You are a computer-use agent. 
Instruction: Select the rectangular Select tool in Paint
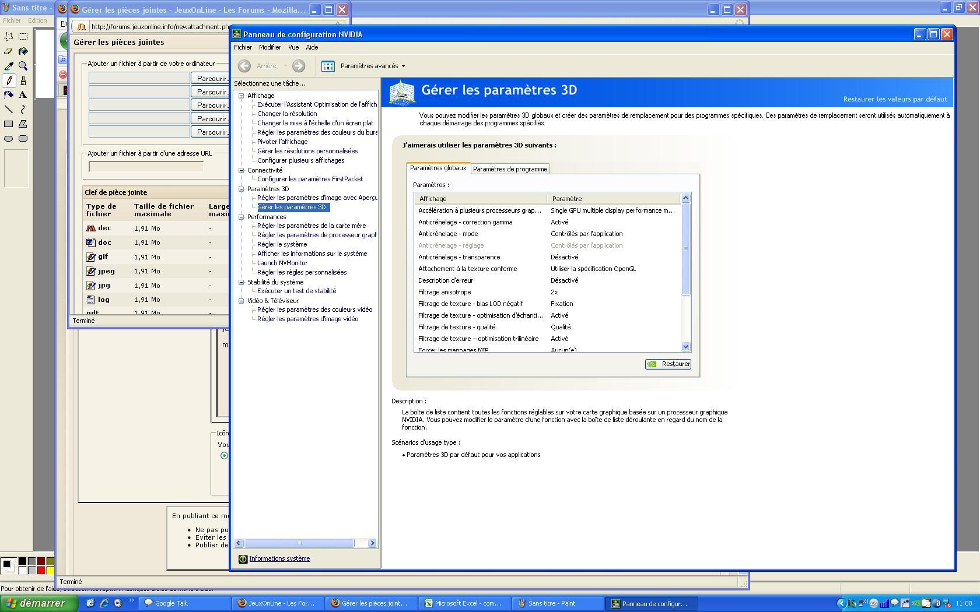click(23, 37)
